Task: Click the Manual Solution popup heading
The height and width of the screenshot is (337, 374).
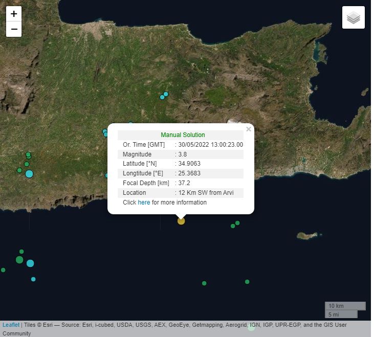Action: pos(183,135)
